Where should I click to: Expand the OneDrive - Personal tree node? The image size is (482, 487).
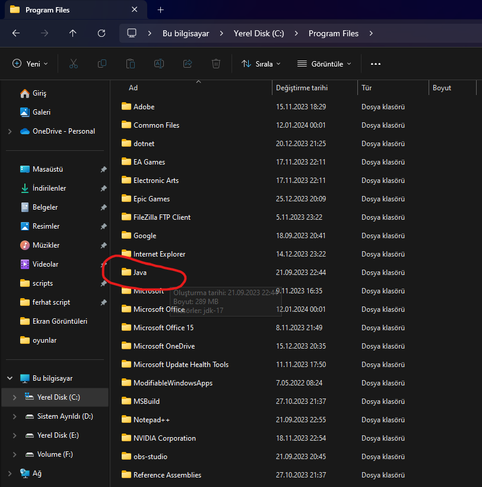(10, 131)
